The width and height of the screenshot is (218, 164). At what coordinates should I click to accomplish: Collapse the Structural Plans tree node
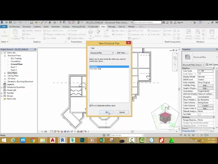tap(5, 56)
